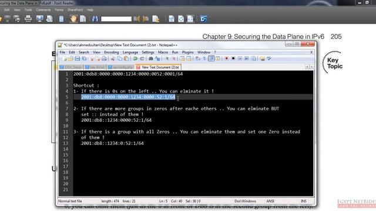This screenshot has height=211, width=376.
Task: Close document with X beside menu bar
Action: click(311, 52)
